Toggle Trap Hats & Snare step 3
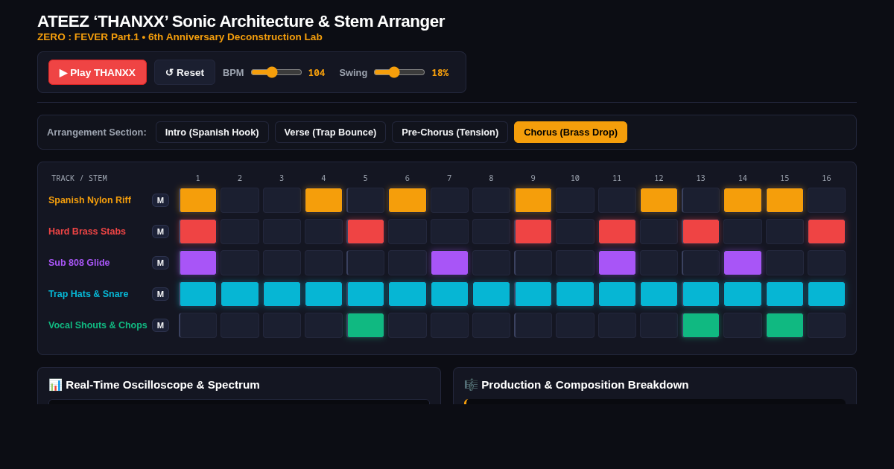894x469 pixels. tap(282, 294)
